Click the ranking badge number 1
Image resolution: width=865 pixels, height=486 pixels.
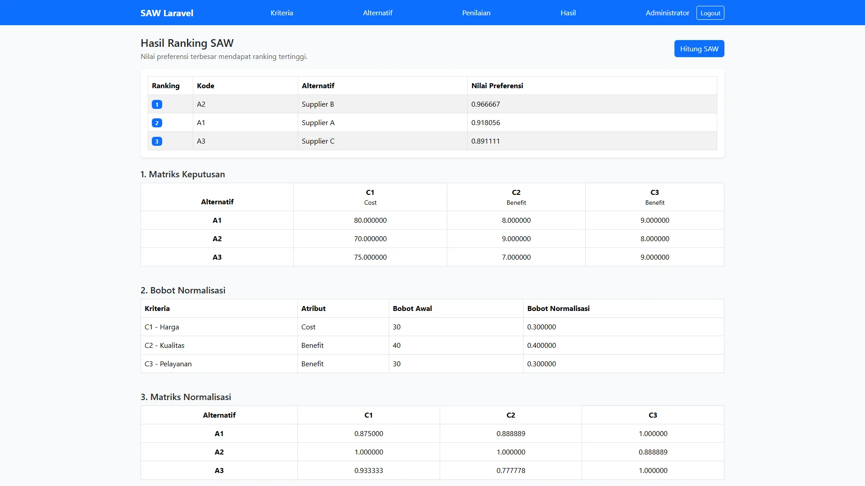pyautogui.click(x=157, y=104)
